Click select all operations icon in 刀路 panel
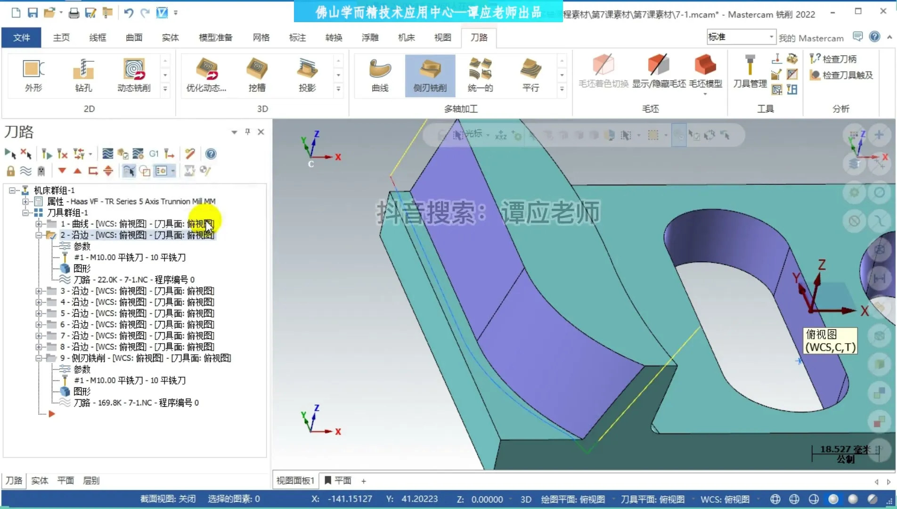The image size is (897, 509). click(x=10, y=154)
